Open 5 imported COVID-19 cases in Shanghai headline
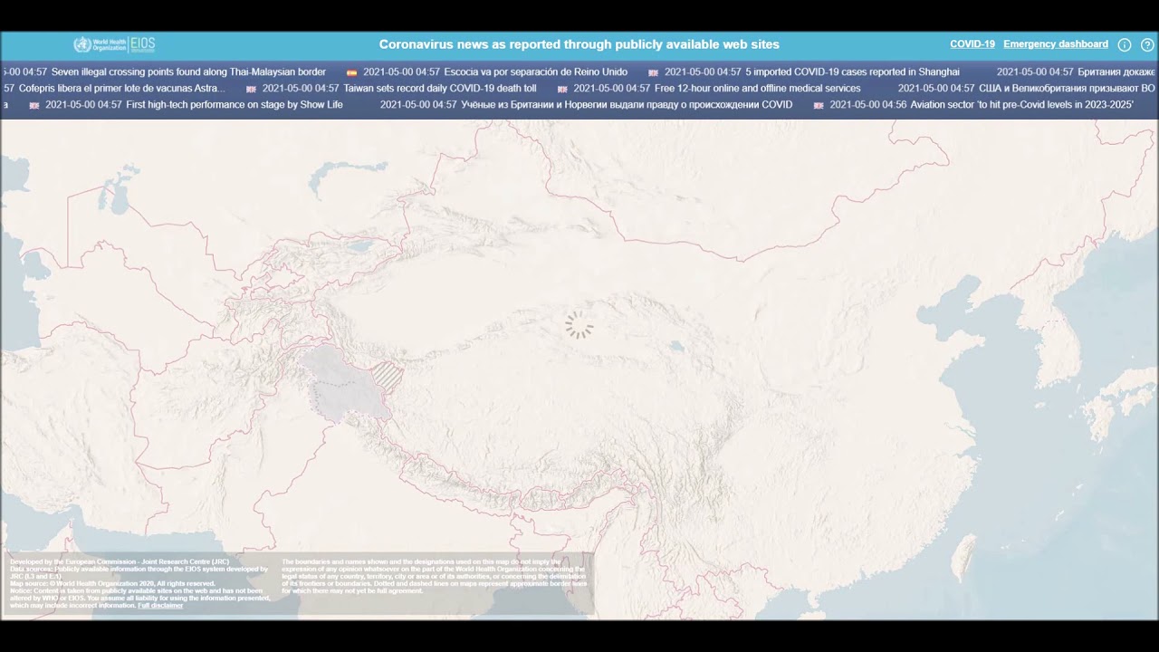This screenshot has width=1159, height=652. tap(852, 72)
